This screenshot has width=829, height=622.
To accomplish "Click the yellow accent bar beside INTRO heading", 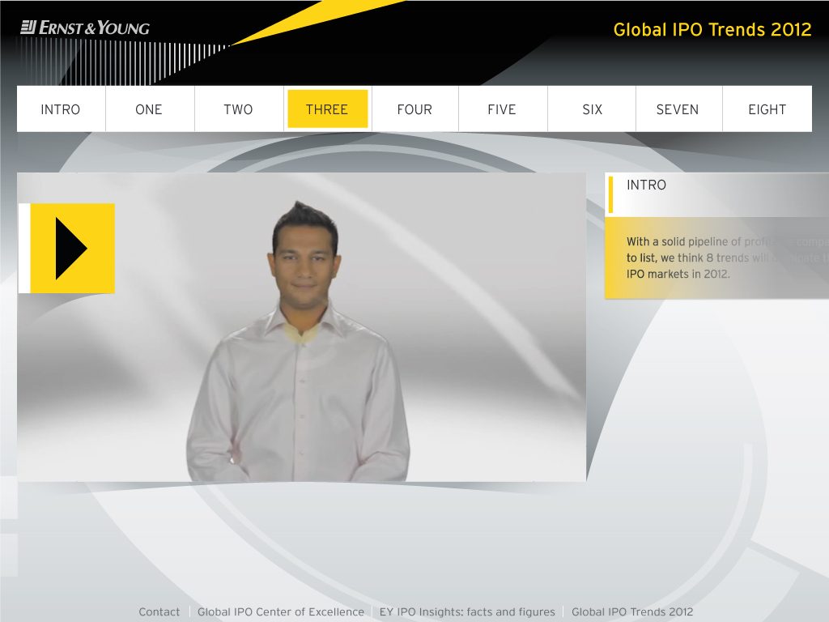I will coord(610,194).
